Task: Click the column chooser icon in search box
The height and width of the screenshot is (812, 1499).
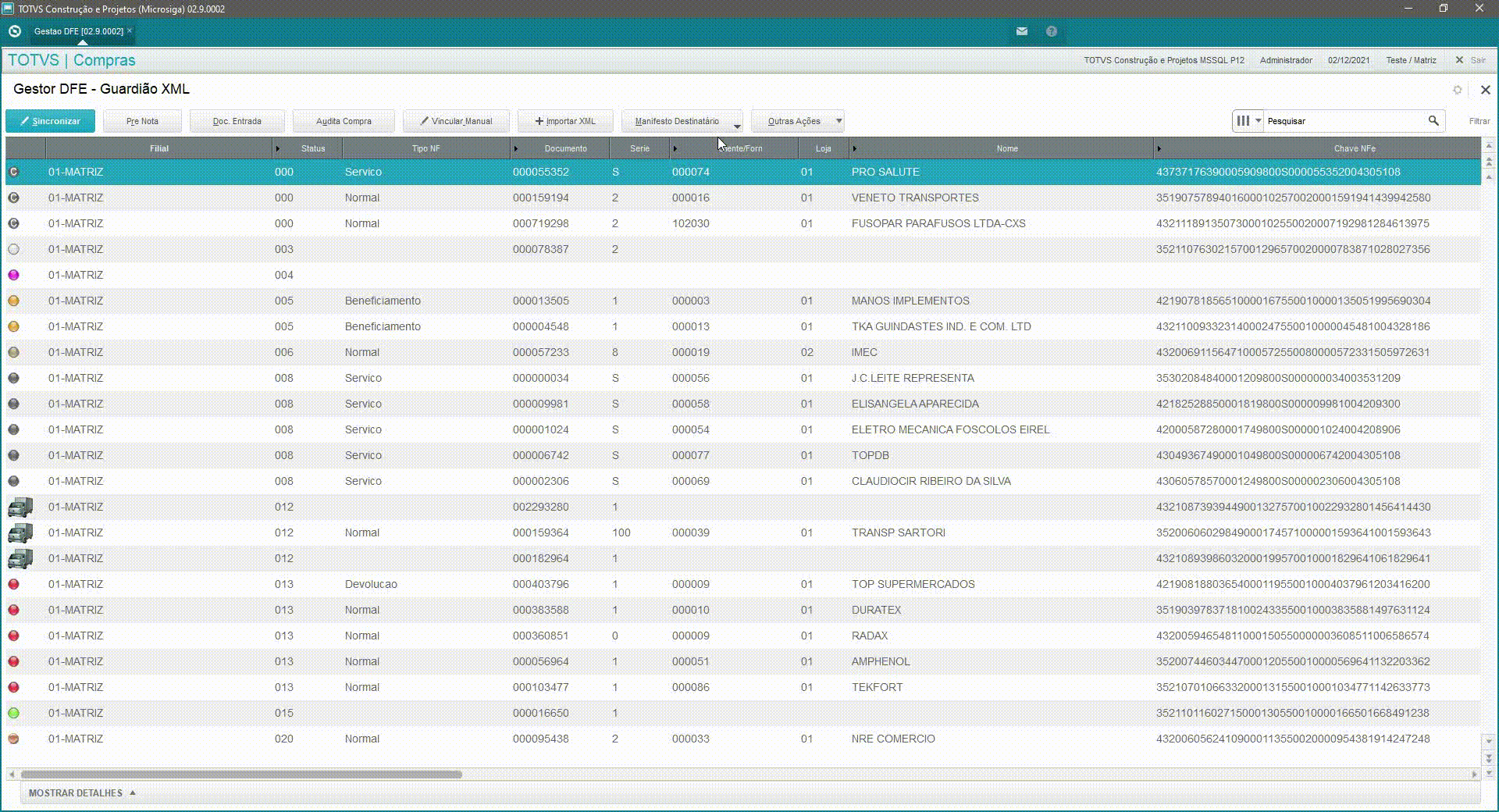Action: [x=1243, y=121]
